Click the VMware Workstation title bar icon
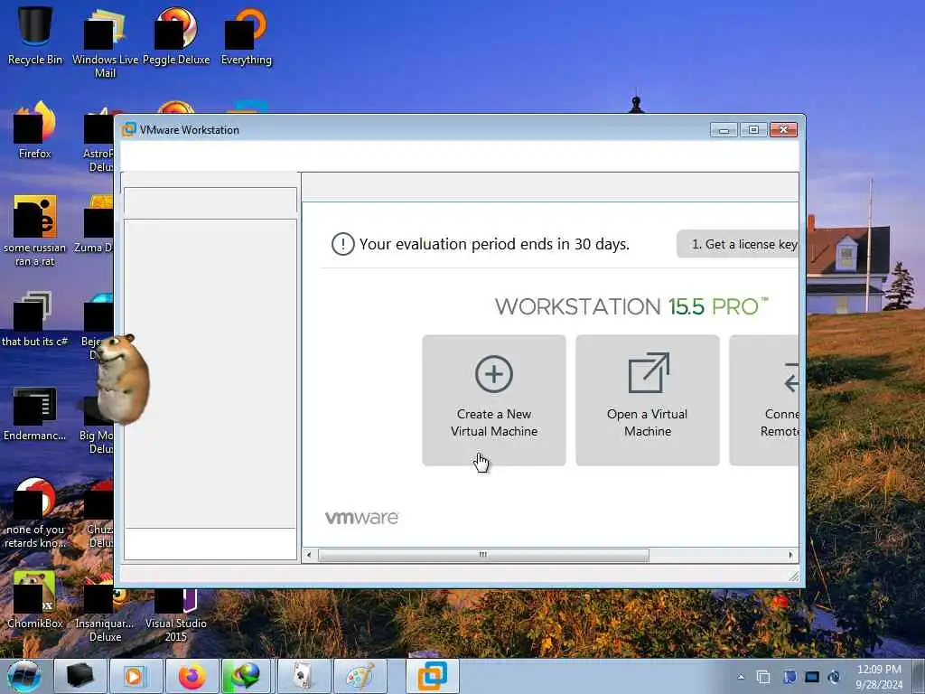The height and width of the screenshot is (694, 925). point(128,129)
